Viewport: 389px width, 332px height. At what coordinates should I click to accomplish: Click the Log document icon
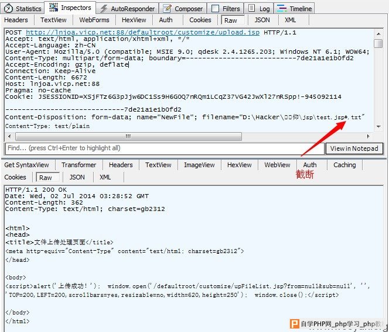pos(251,8)
